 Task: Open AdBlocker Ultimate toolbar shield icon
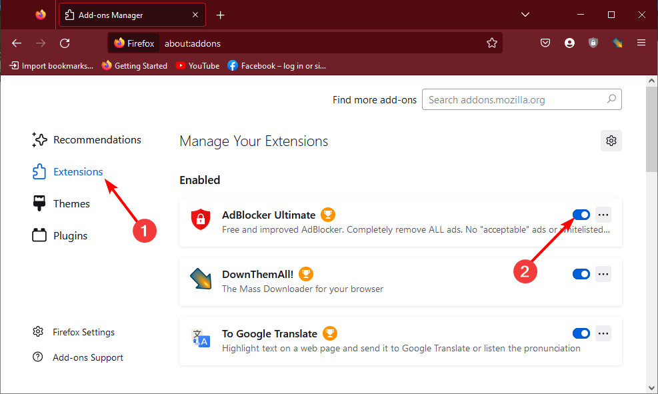point(593,43)
